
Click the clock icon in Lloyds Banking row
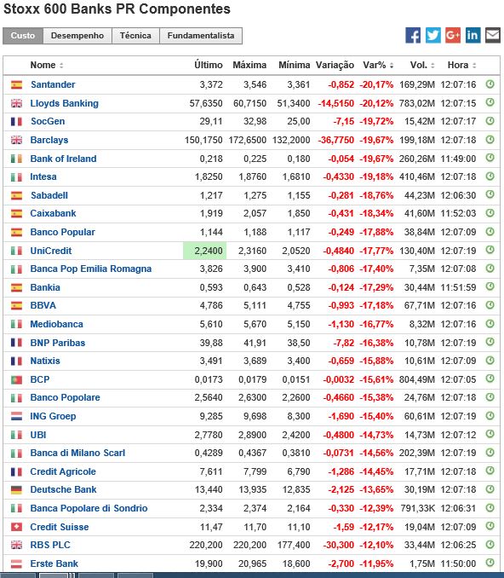click(490, 102)
